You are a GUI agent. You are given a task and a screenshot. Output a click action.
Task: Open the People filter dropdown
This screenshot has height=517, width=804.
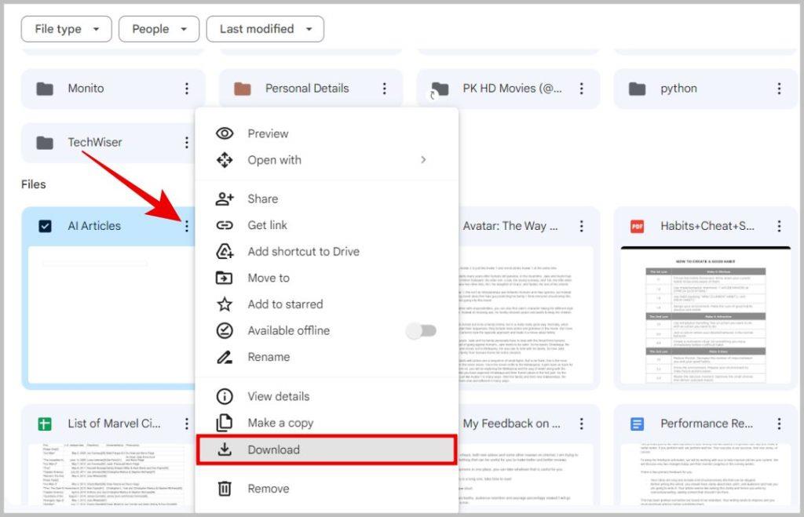(159, 29)
